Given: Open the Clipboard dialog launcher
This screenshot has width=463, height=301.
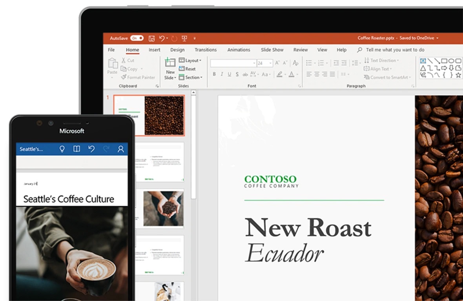Looking at the screenshot, I should click(157, 86).
